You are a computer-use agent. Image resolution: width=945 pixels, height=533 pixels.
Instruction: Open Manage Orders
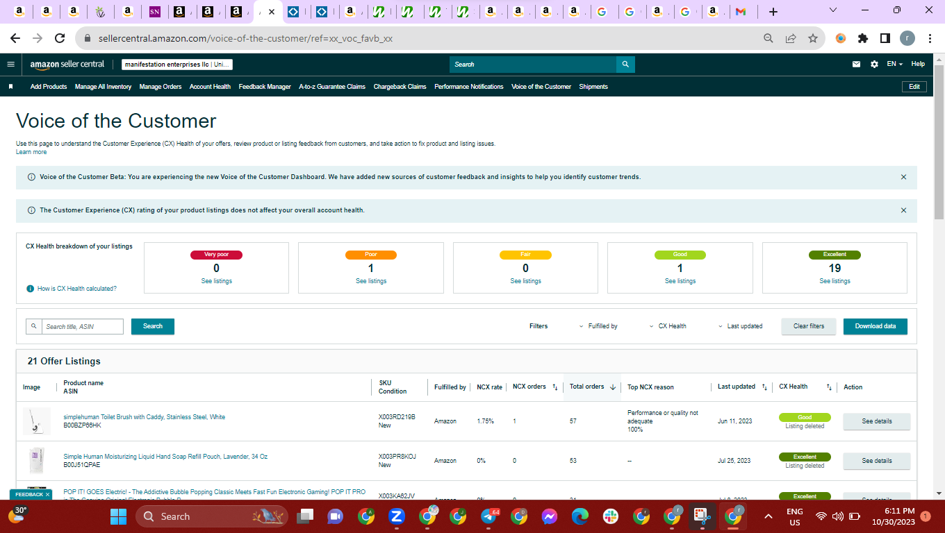pos(161,87)
